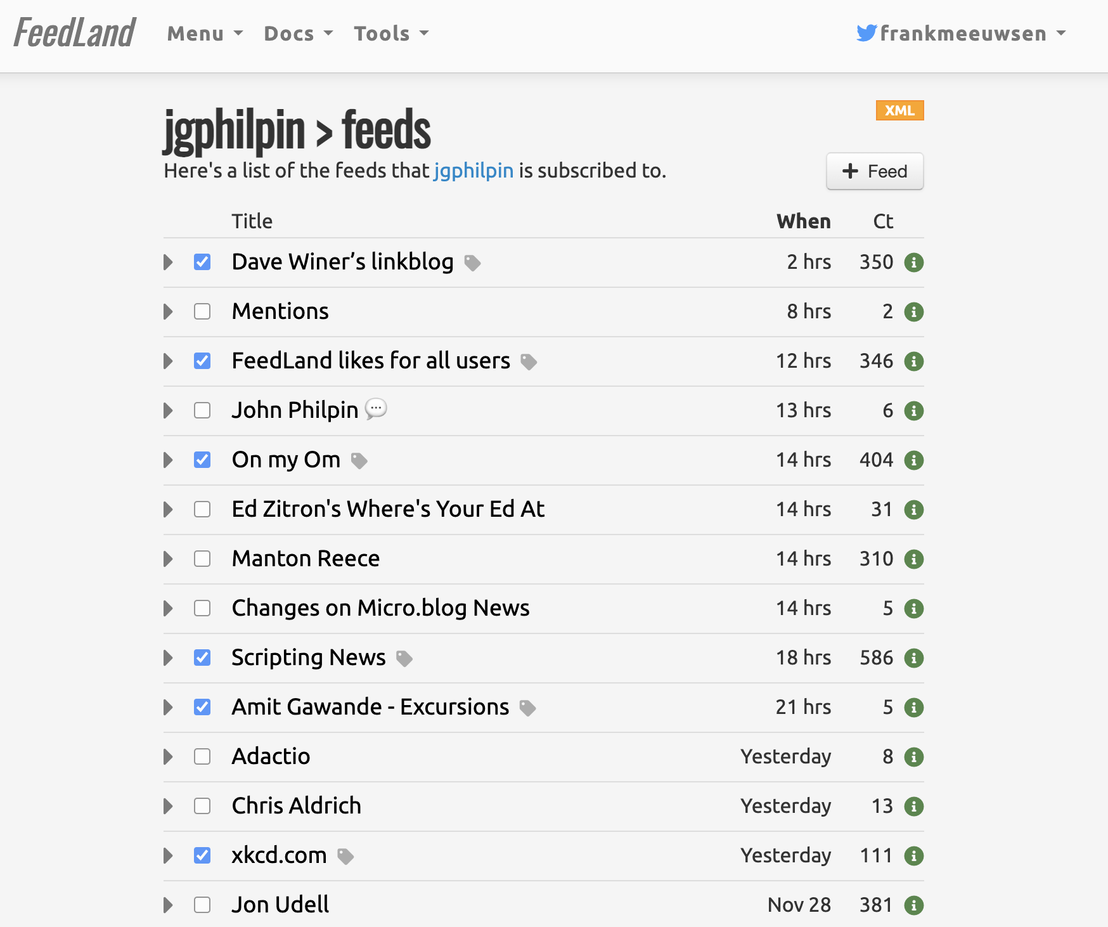Screen dimensions: 1108x927
Task: Check the Mentions feed checkbox
Action: point(202,311)
